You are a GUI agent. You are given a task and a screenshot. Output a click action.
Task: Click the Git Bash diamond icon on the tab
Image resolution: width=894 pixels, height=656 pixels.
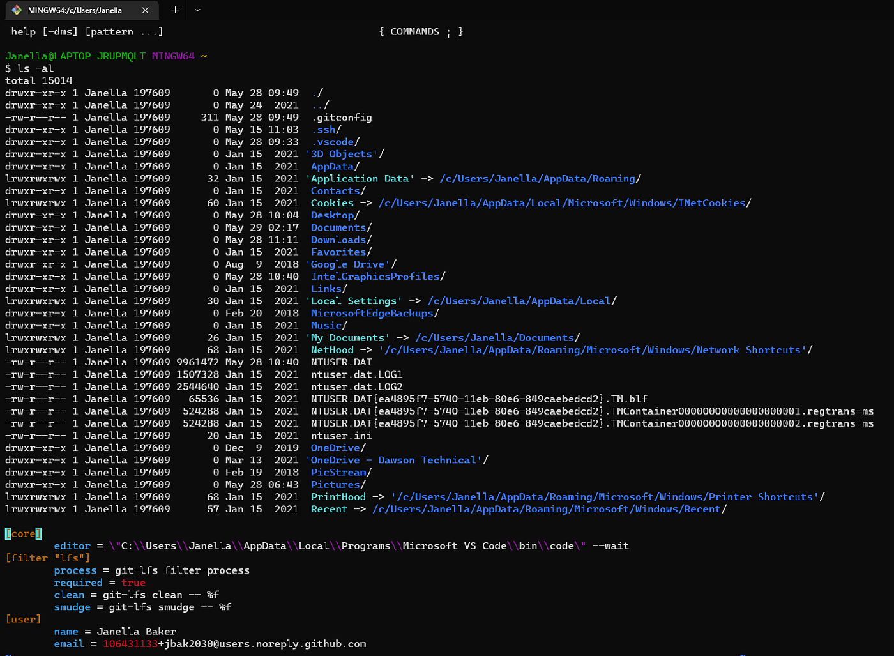(15, 10)
